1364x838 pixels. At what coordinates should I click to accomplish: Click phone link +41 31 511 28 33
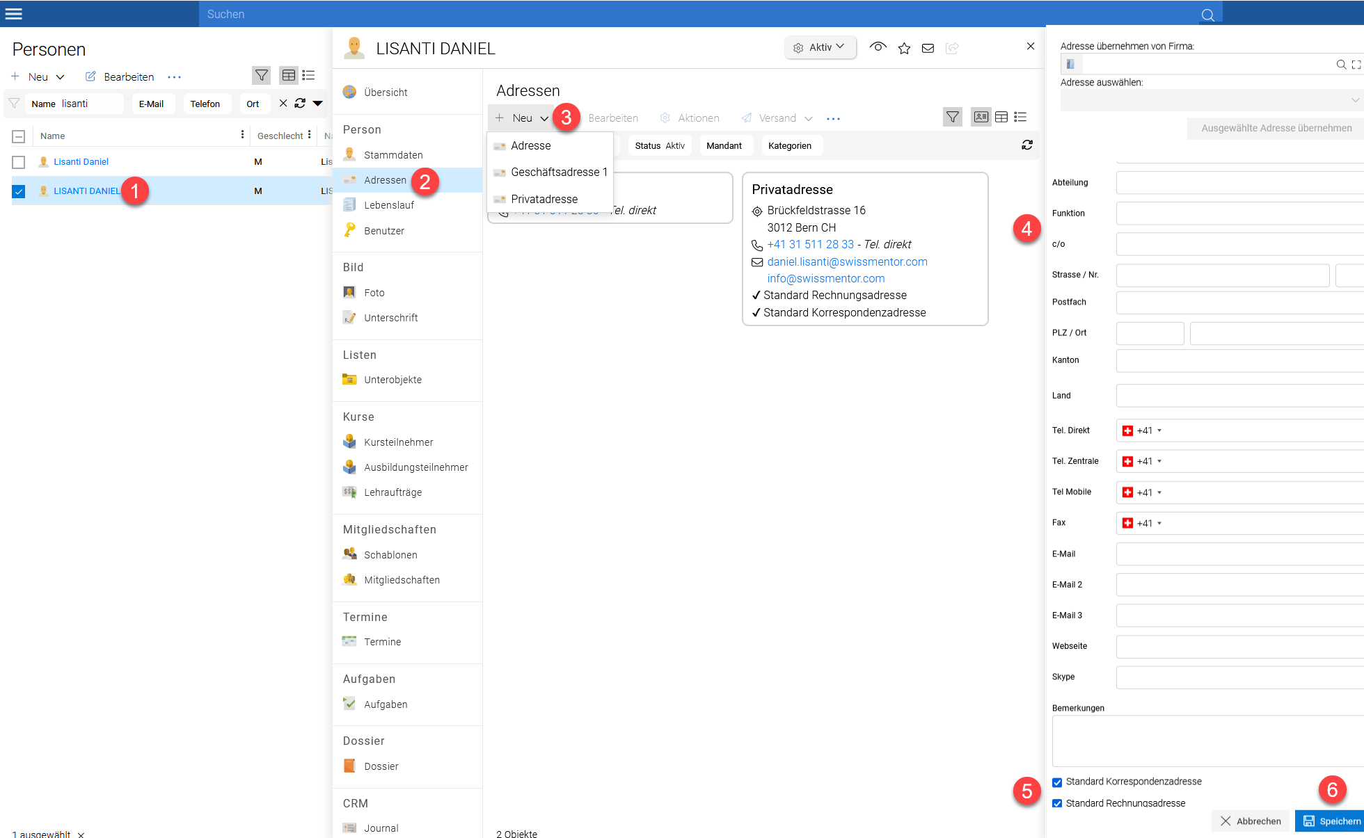(810, 244)
